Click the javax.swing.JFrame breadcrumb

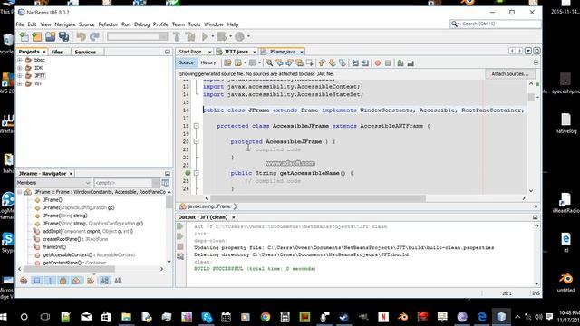[209, 206]
